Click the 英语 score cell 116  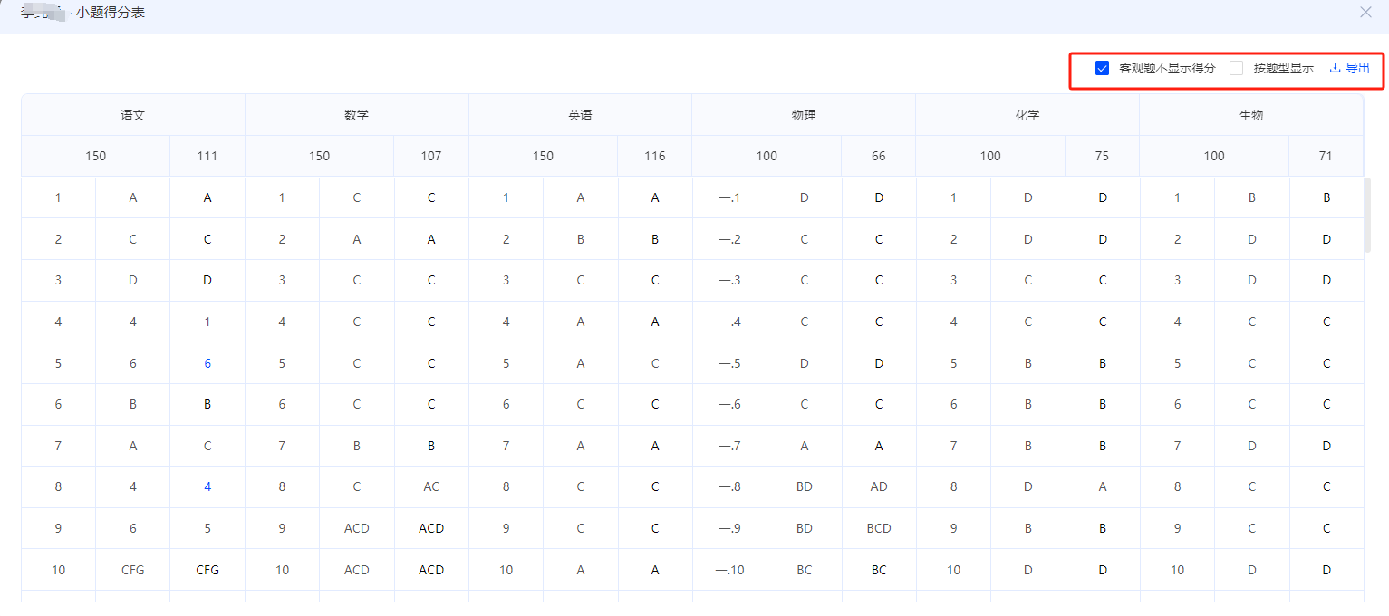(x=655, y=156)
